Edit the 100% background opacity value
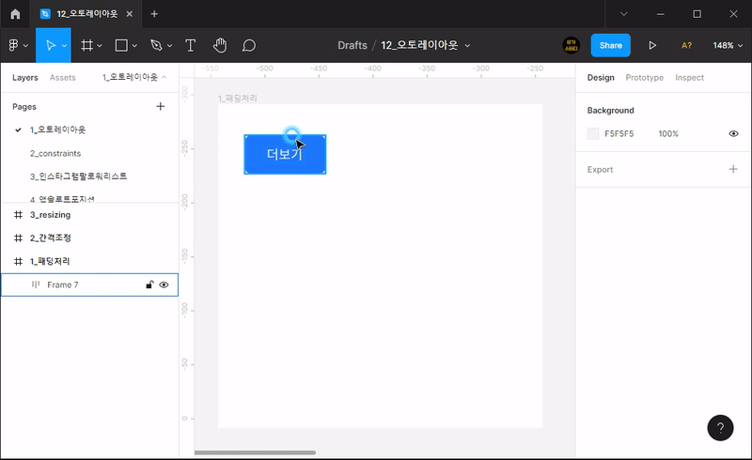 coord(668,133)
